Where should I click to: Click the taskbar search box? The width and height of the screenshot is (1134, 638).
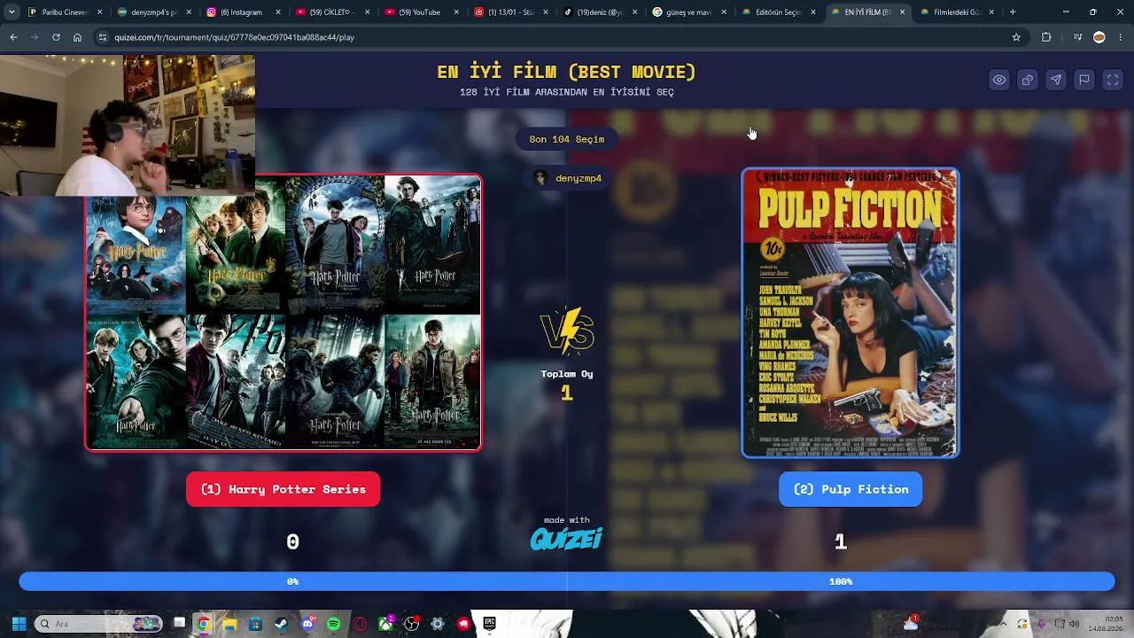tap(99, 624)
